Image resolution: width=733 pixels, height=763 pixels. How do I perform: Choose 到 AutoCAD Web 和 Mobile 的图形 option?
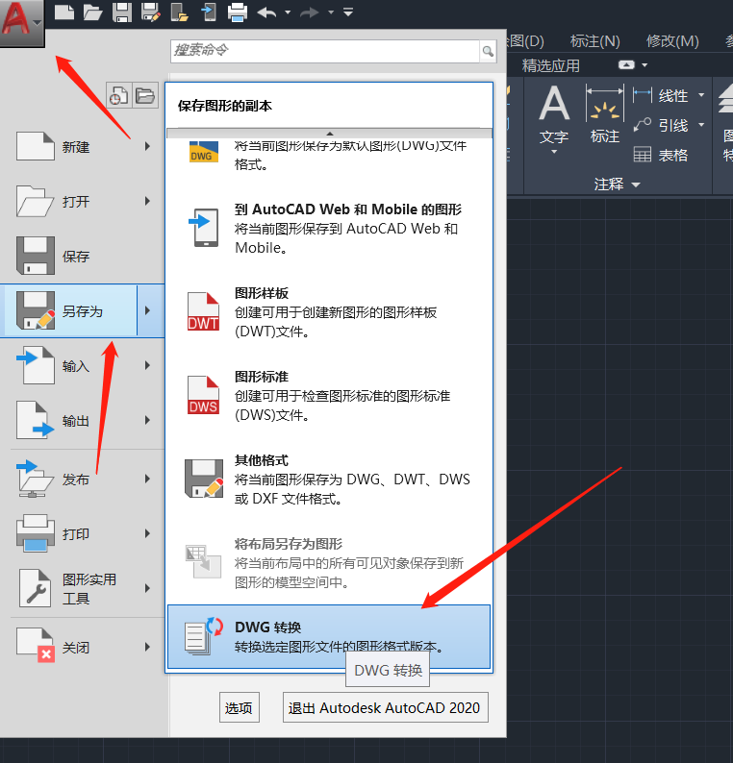click(x=329, y=228)
